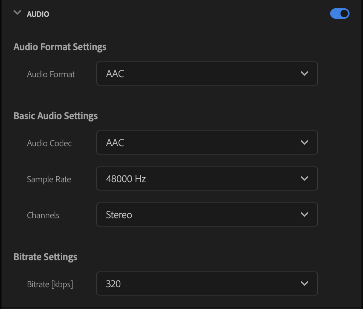Click the Bitrate [kbps] label

click(50, 285)
